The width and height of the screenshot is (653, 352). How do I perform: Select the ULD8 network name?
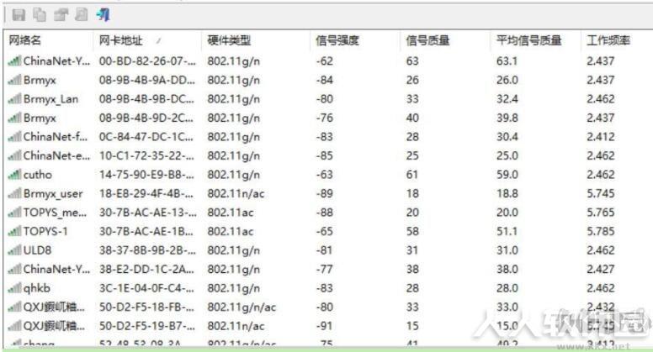pyautogui.click(x=37, y=250)
